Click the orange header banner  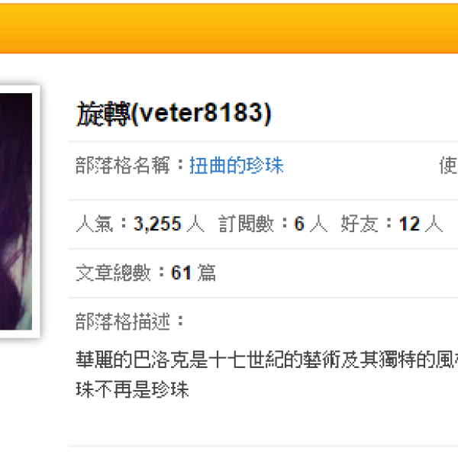(x=229, y=28)
